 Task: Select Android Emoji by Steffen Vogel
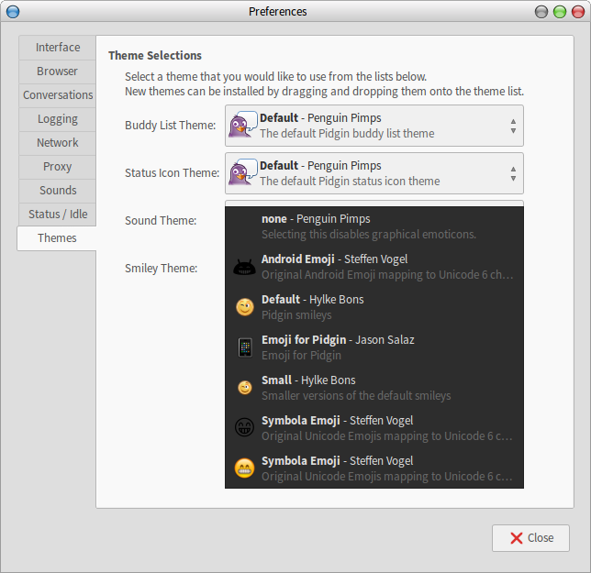pyautogui.click(x=374, y=267)
